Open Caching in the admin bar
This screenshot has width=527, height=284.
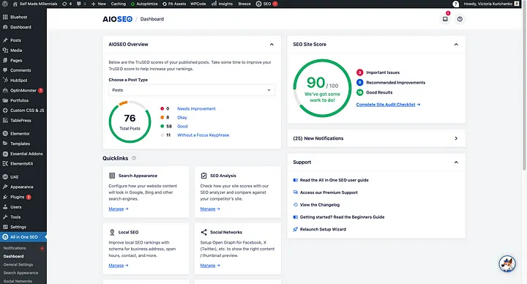[x=119, y=4]
